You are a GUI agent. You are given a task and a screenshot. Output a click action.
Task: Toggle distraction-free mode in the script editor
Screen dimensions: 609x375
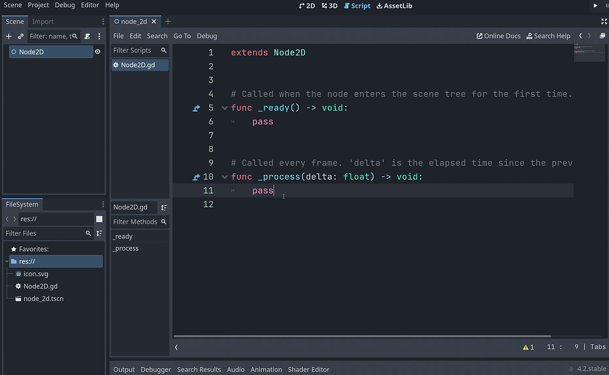click(604, 21)
